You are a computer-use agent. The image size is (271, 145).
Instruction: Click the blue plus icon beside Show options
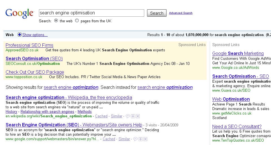pos(19,35)
